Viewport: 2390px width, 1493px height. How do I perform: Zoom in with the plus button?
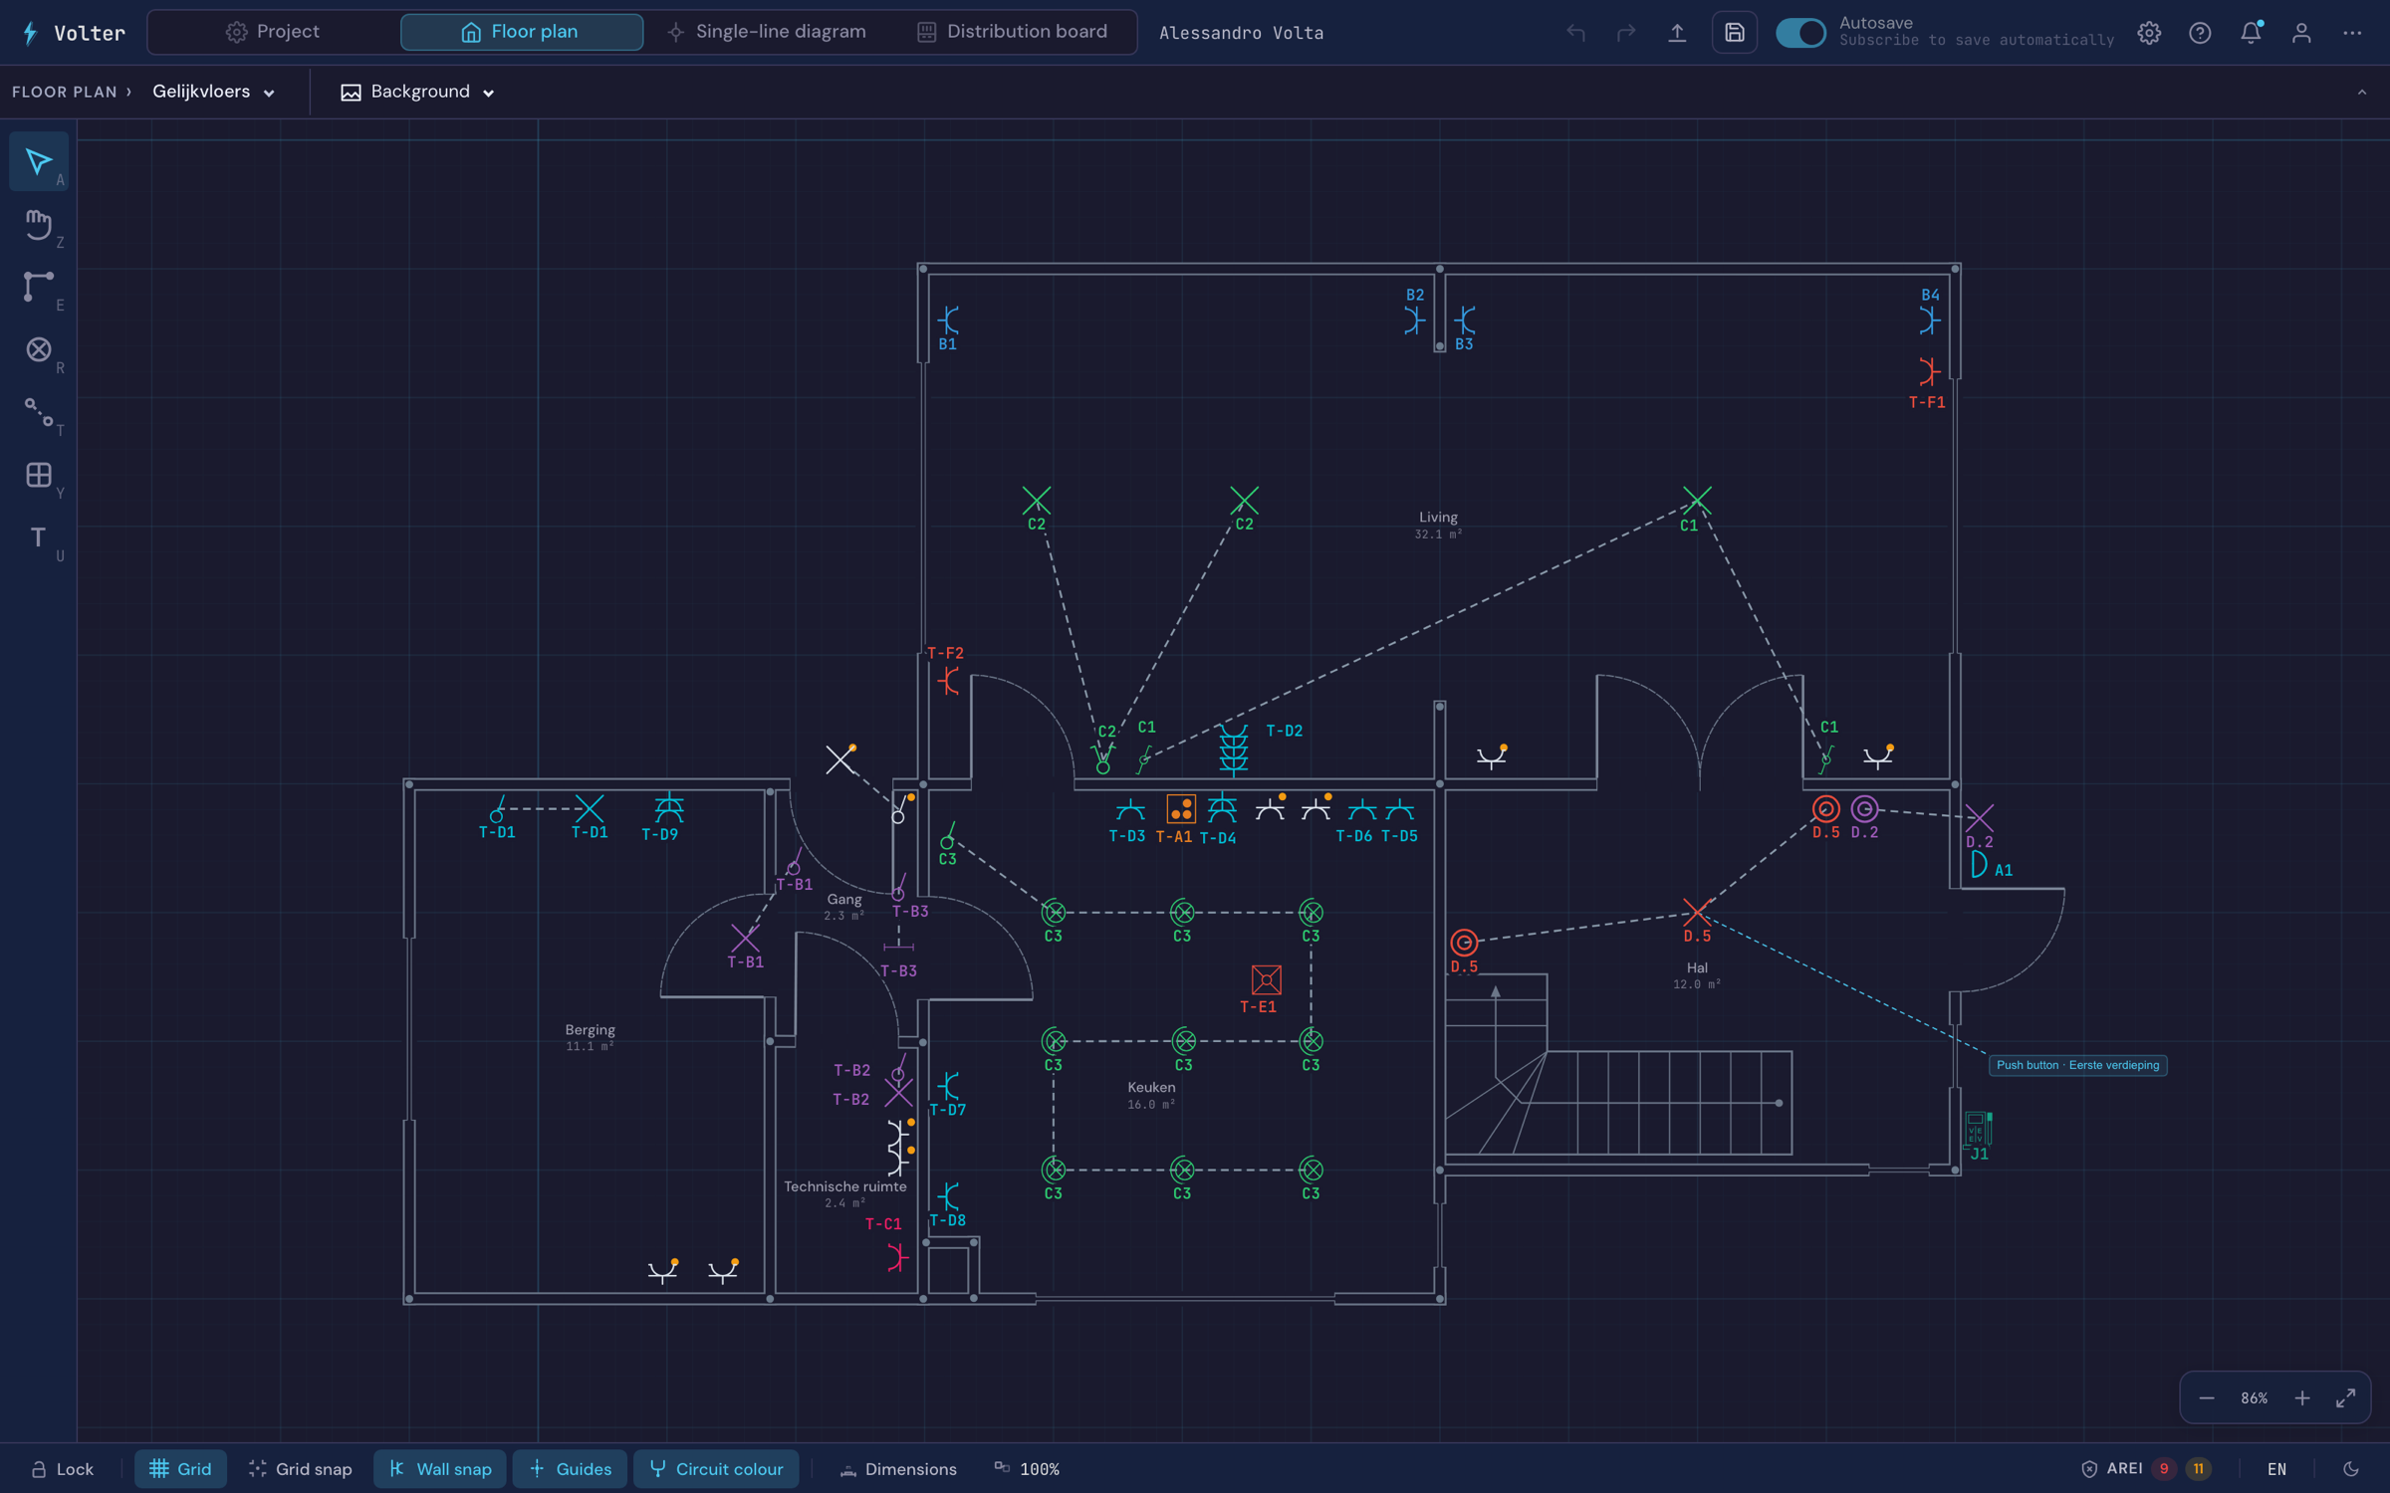pyautogui.click(x=2302, y=1398)
